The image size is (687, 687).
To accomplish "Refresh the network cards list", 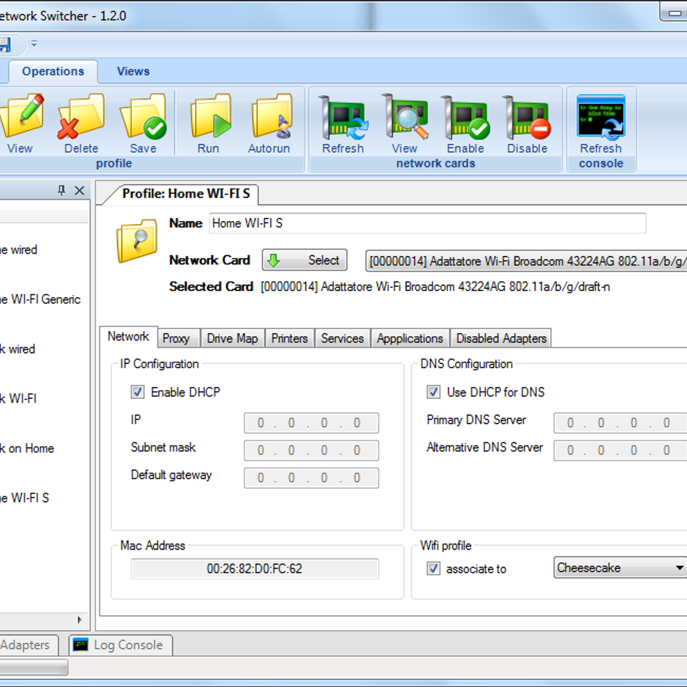I will point(343,124).
